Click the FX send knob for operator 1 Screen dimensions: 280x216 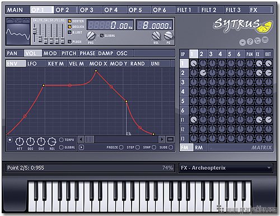259,63
